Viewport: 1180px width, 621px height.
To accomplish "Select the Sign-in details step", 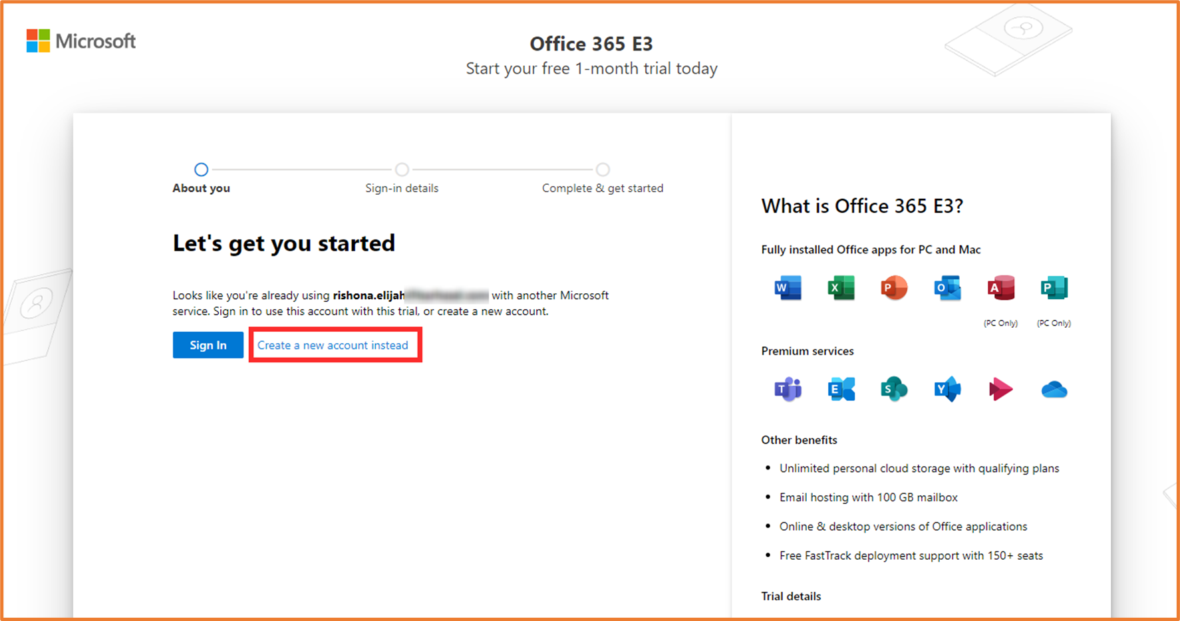I will 402,170.
